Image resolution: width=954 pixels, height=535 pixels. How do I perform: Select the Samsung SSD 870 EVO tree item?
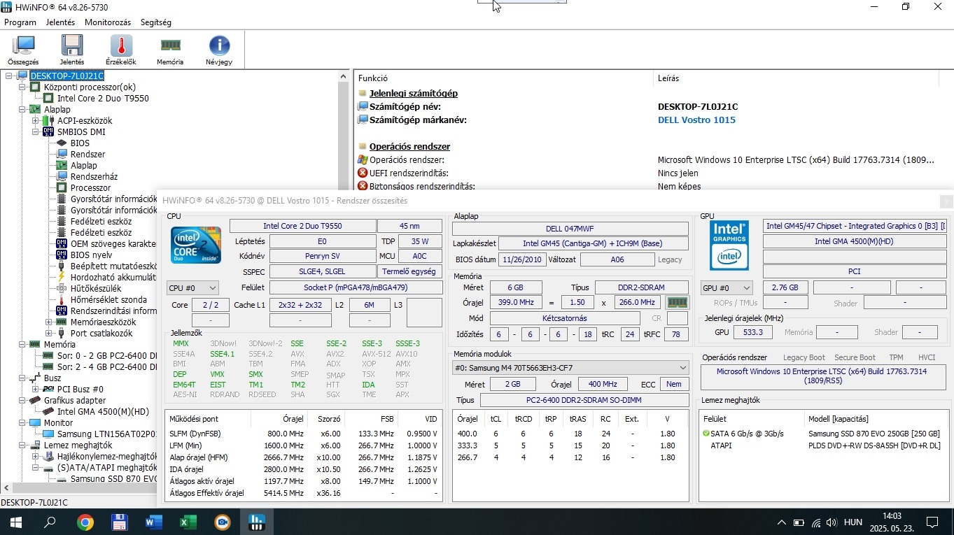coord(113,479)
